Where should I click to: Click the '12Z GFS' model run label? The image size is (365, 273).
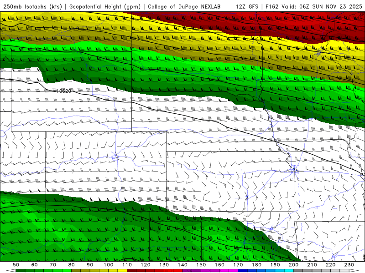point(247,6)
